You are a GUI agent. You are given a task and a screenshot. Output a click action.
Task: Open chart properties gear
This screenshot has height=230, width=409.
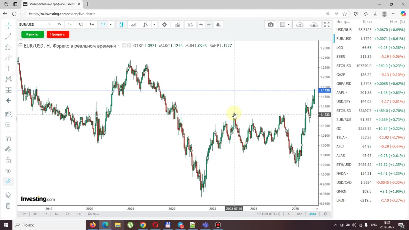[x=164, y=25]
